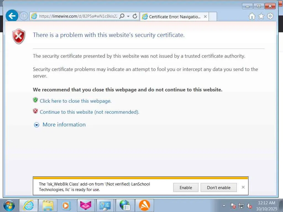Screen dimensions: 283x212
Task: Close the Internet Explorer window
Action: tap(270, 6)
